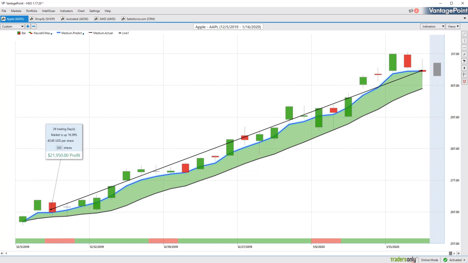Switch to the AMD (AMD) tab
Screen dimensions: 468x263
coord(105,19)
